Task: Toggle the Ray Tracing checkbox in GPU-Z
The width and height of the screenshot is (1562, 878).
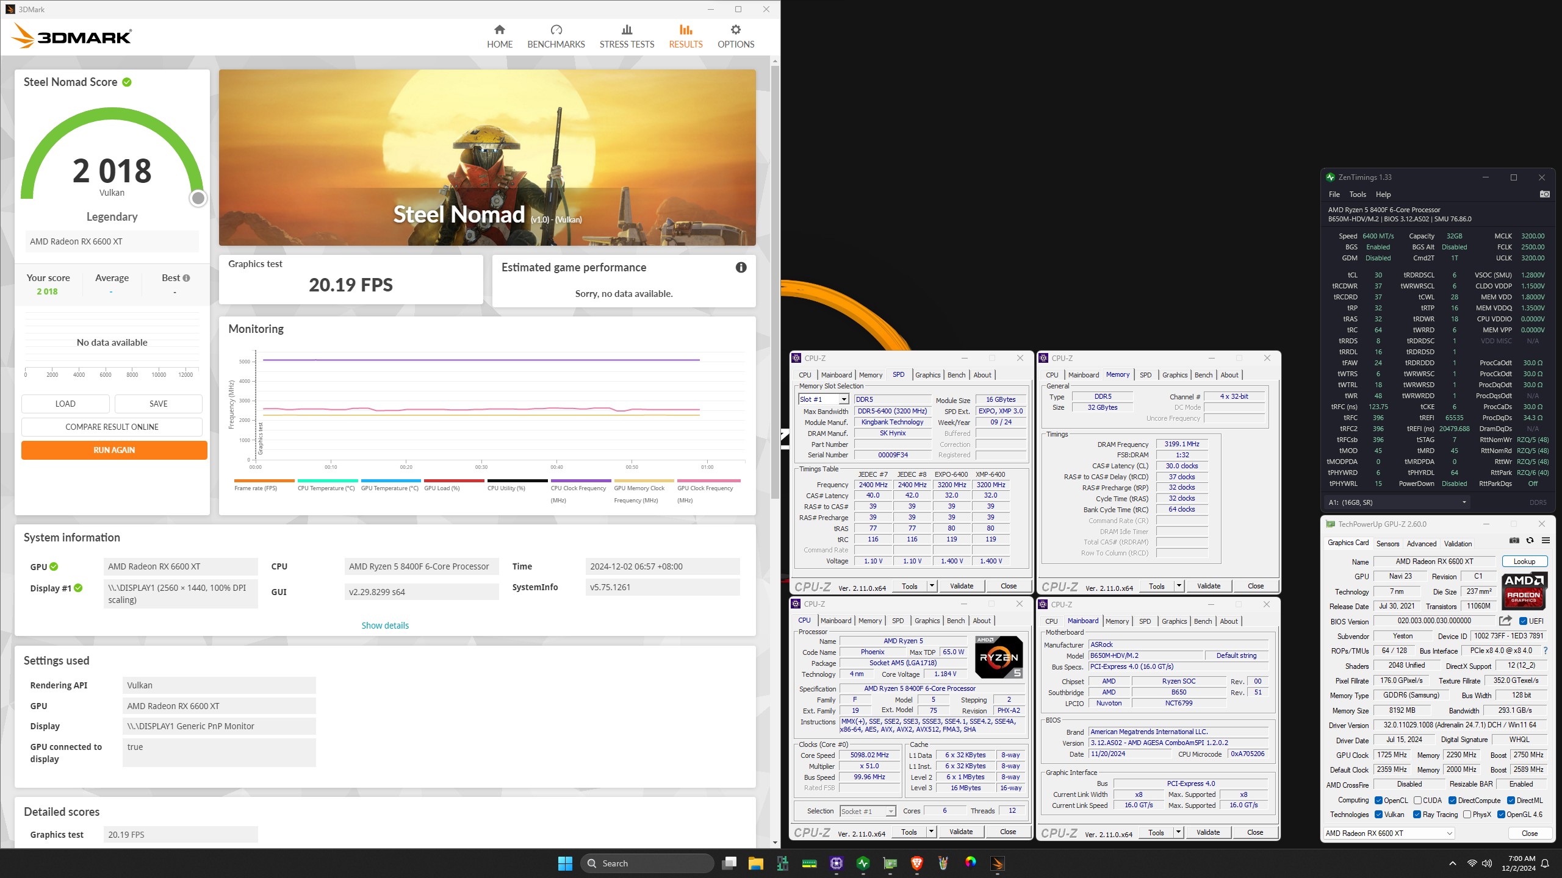Action: (x=1417, y=814)
